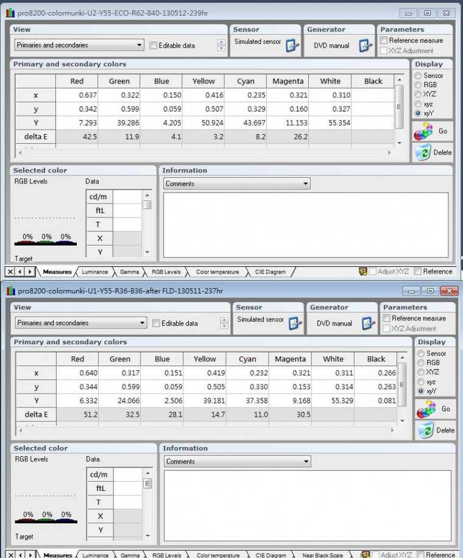
Task: Enable Editable data in bottom window
Action: click(156, 323)
